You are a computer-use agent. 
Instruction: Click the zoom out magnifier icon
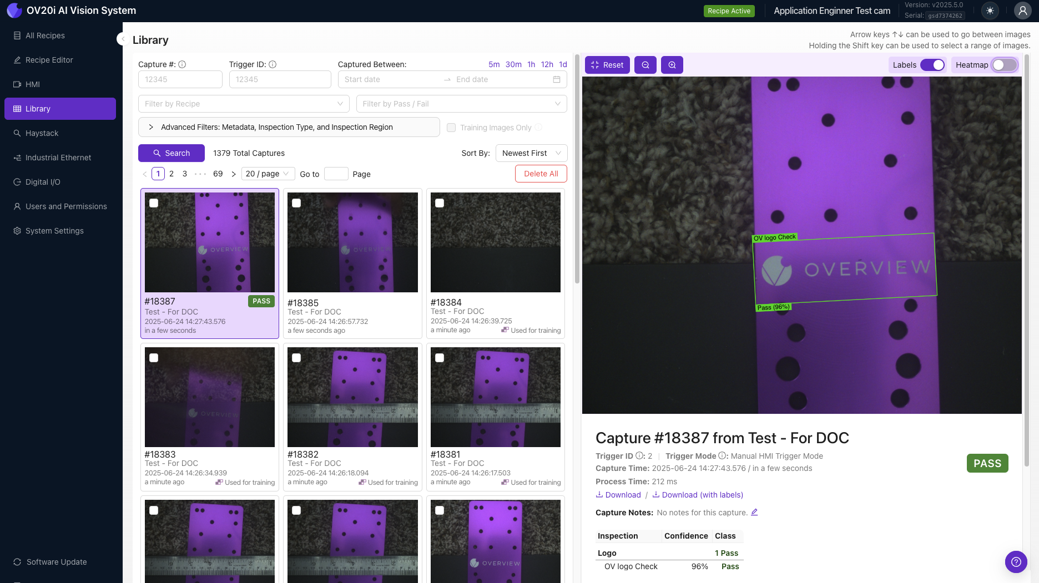tap(645, 65)
